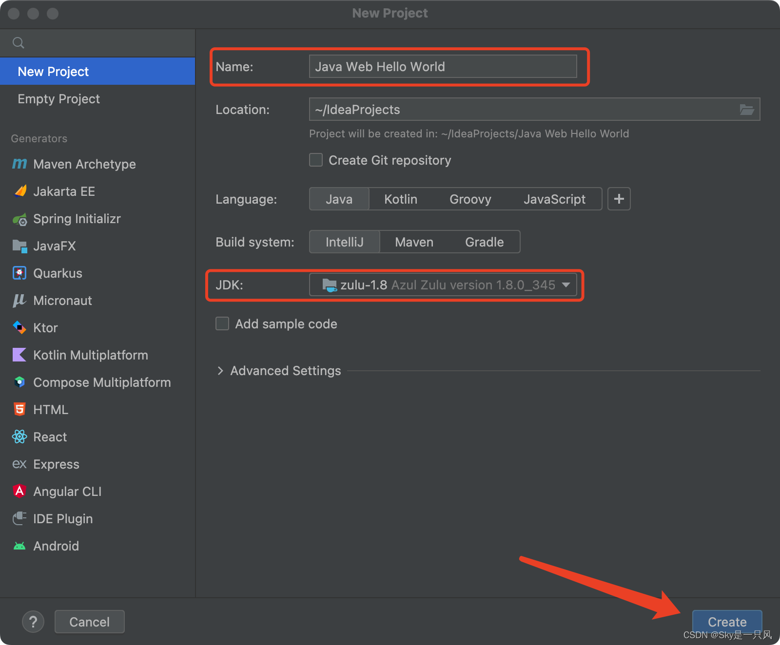This screenshot has height=645, width=780.
Task: Click the Create button
Action: [727, 622]
